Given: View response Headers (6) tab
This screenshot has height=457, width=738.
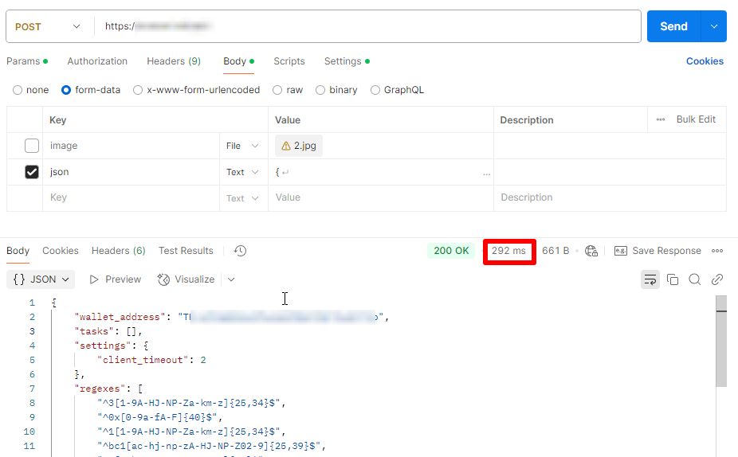Looking at the screenshot, I should coord(118,251).
